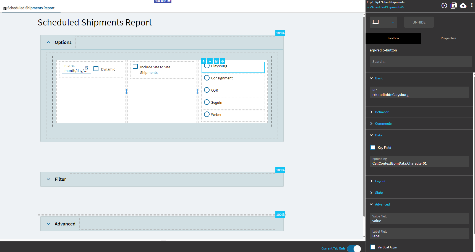Click the Label Field input
The height and width of the screenshot is (252, 475).
419,234
